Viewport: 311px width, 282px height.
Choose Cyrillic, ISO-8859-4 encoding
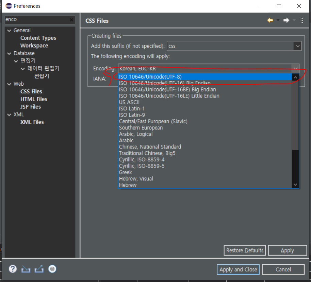(205, 160)
